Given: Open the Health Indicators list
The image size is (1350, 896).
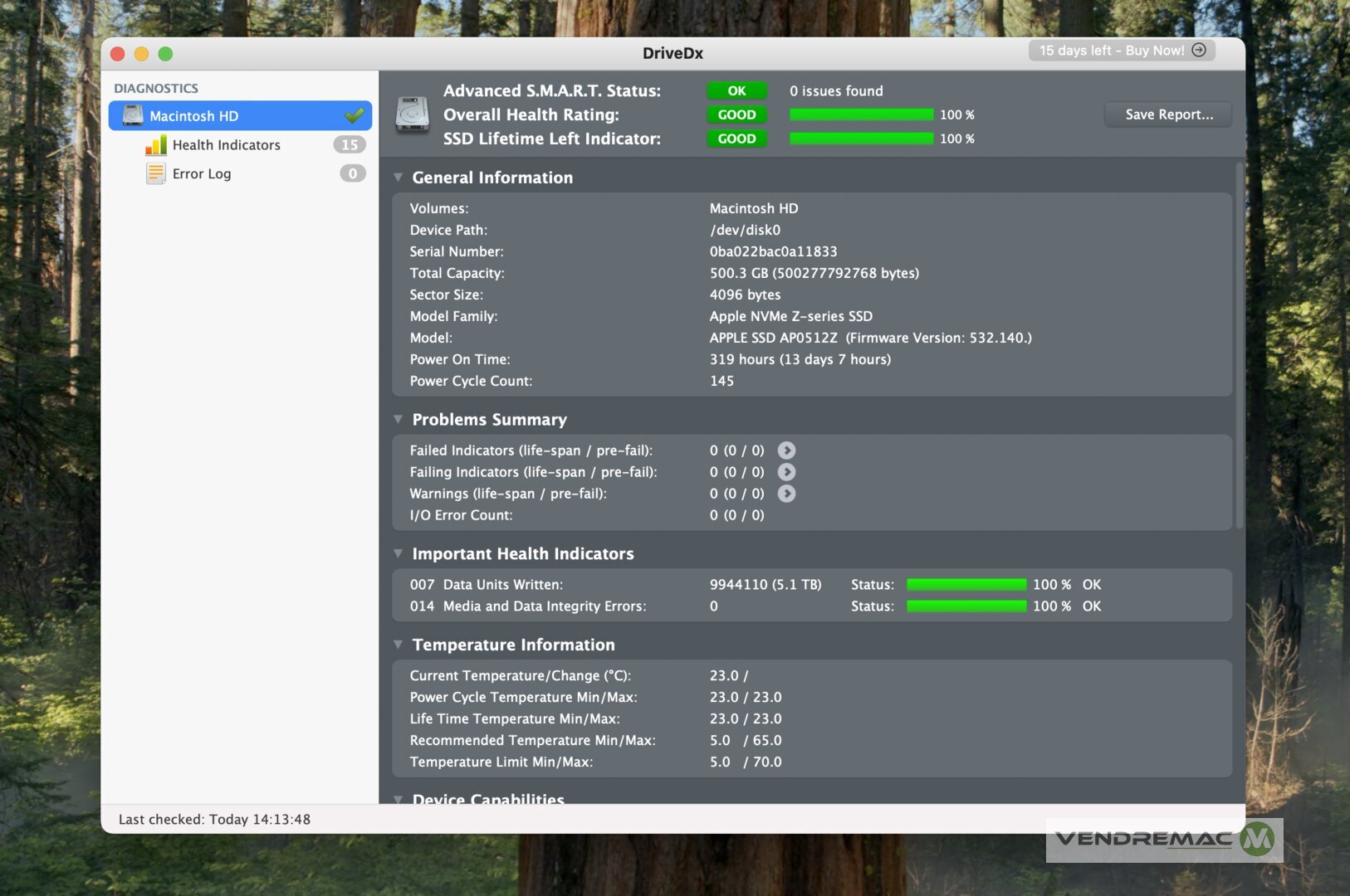Looking at the screenshot, I should (226, 145).
